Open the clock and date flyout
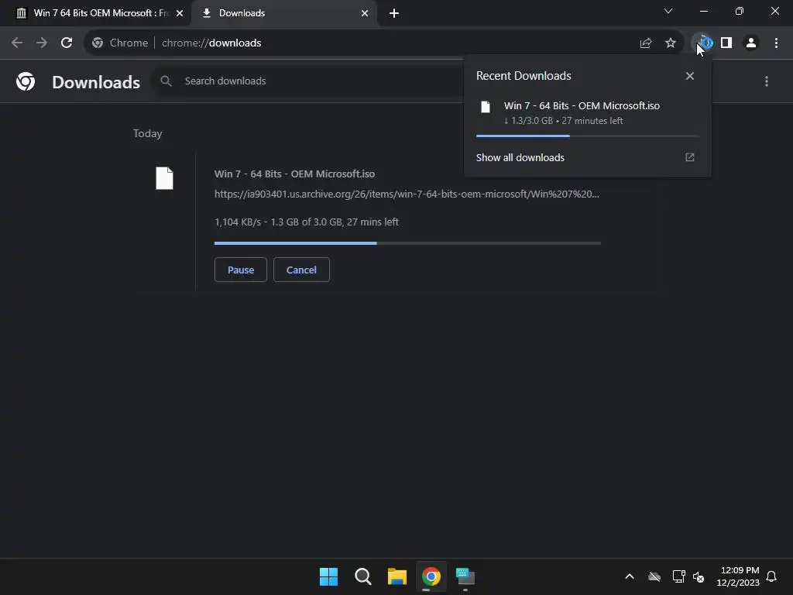793x595 pixels. (738, 576)
